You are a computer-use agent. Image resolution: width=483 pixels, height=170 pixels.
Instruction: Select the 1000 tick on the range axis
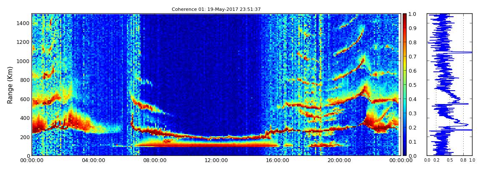(24, 61)
